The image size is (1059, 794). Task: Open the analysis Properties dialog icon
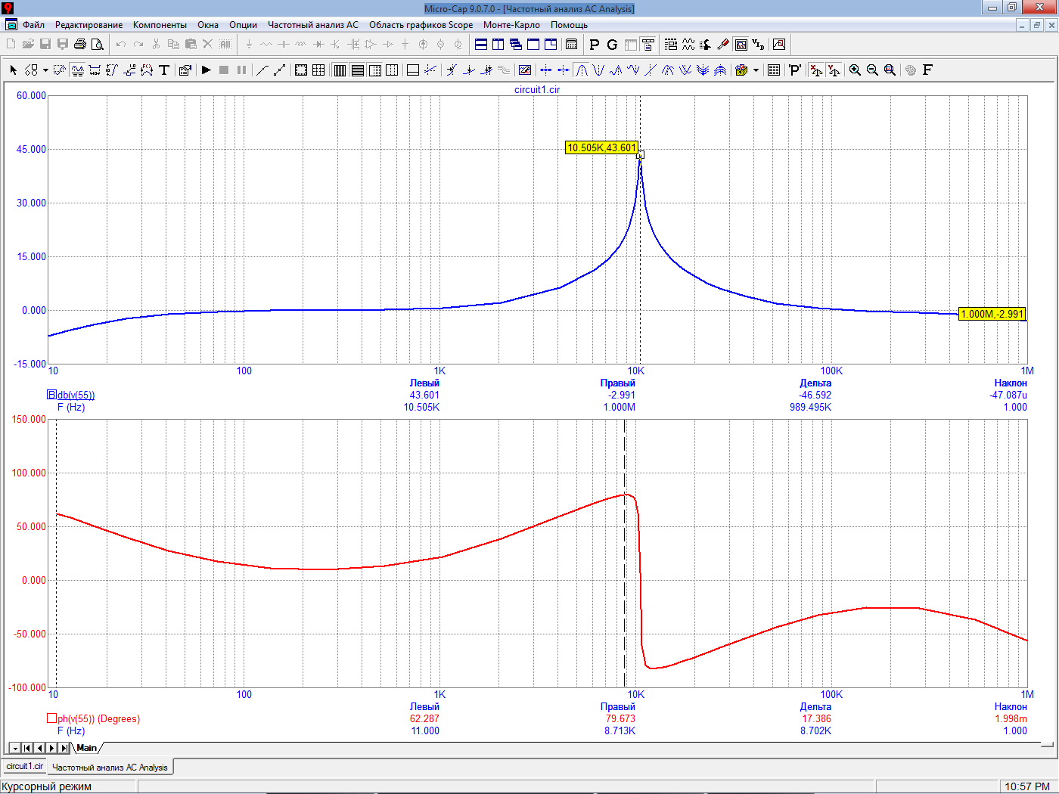(185, 70)
